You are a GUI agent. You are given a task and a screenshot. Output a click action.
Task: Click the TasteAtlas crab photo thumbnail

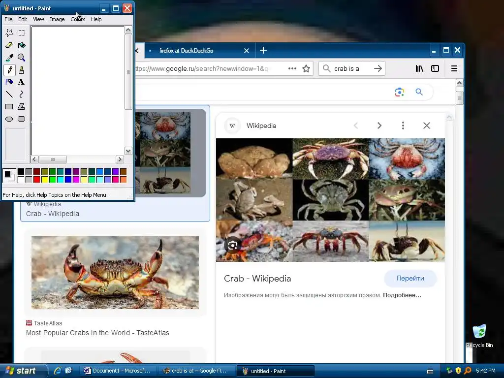(115, 272)
